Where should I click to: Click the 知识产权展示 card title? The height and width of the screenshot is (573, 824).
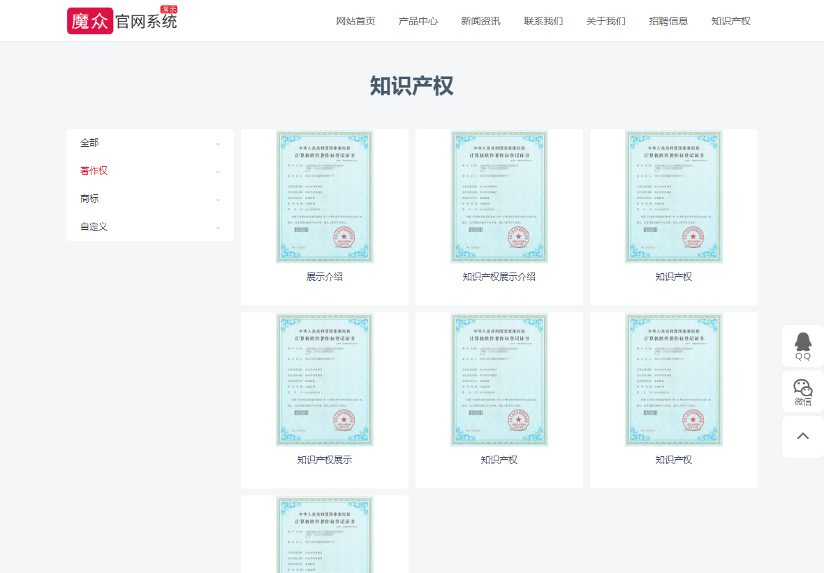[x=325, y=460]
